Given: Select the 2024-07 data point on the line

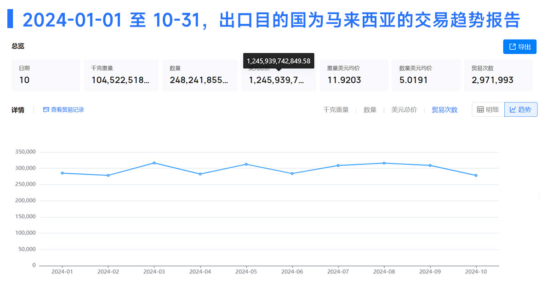Looking at the screenshot, I should (338, 165).
